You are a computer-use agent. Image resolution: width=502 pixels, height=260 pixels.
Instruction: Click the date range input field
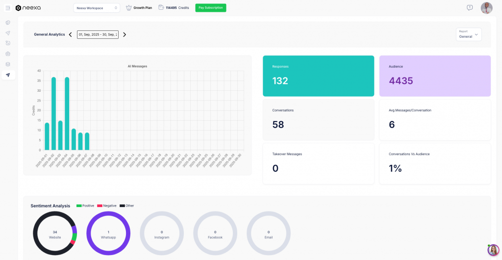coord(98,34)
